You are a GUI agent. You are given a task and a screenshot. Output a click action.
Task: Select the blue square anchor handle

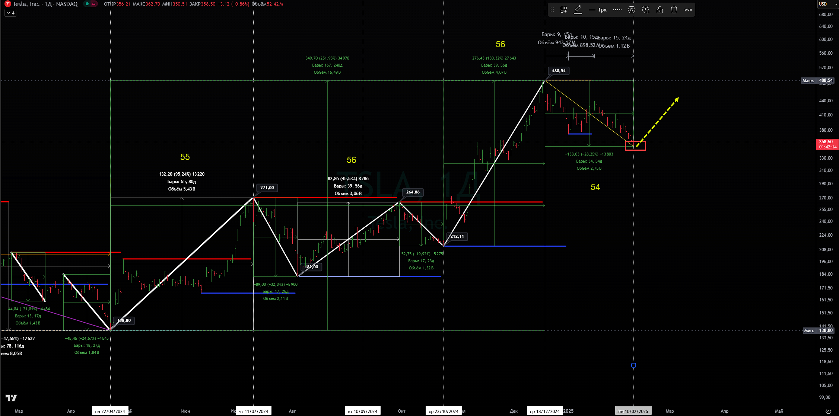[633, 365]
